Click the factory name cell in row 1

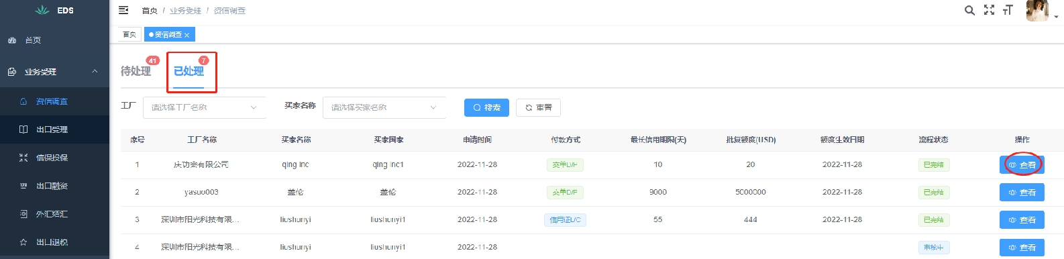(201, 164)
